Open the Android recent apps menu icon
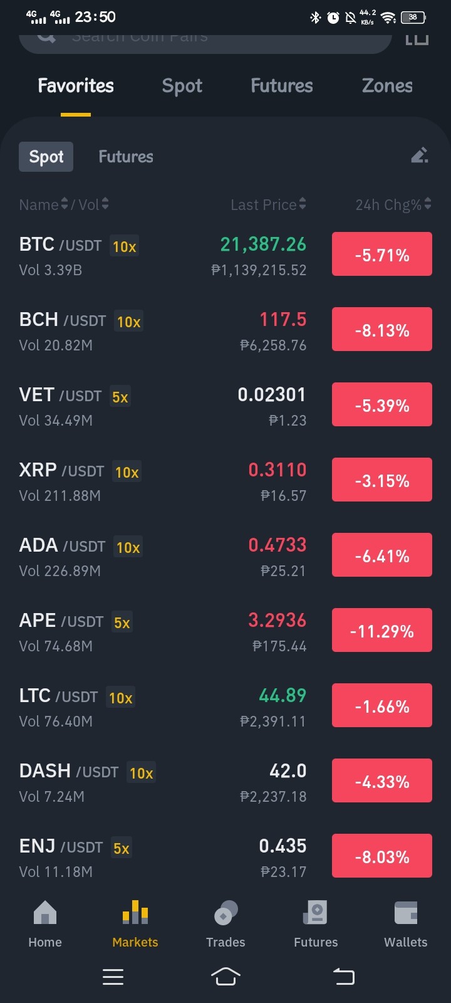Image resolution: width=451 pixels, height=1003 pixels. 113,977
